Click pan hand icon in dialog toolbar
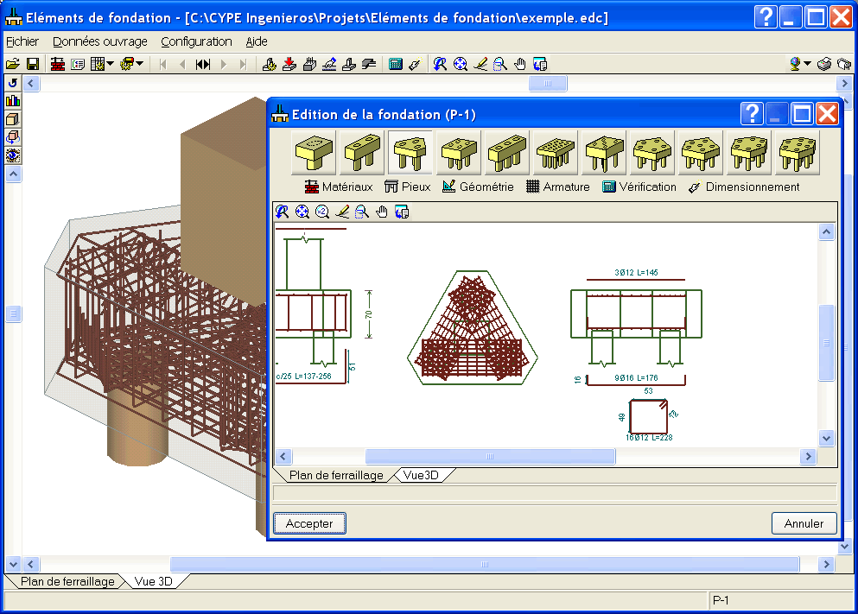The image size is (858, 614). [381, 212]
